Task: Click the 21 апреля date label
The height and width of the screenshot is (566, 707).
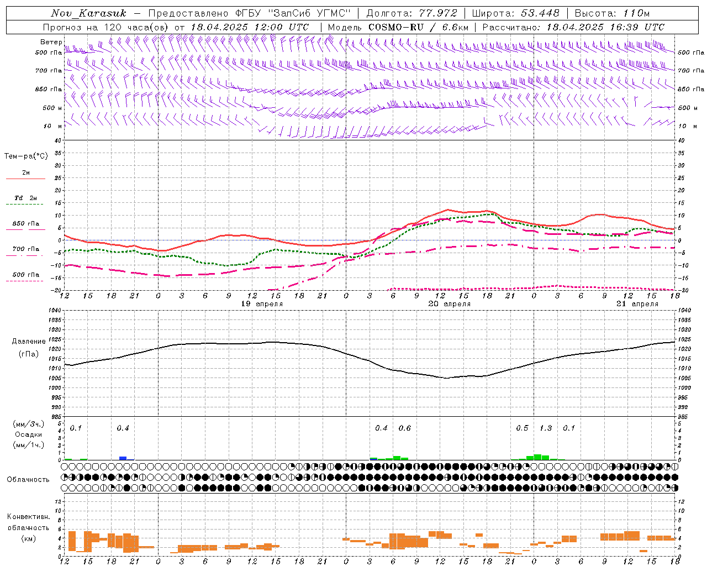Action: click(x=637, y=304)
